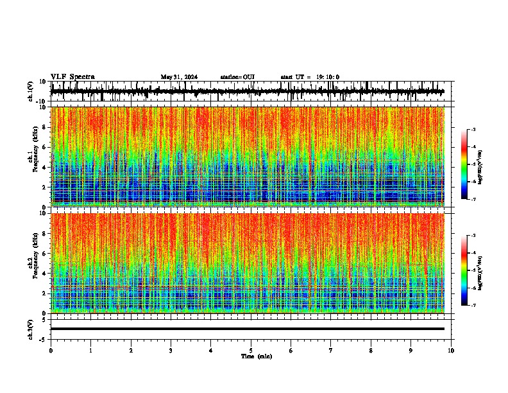Select the date text "May 31, 2024"
508x393 pixels.
[179, 77]
